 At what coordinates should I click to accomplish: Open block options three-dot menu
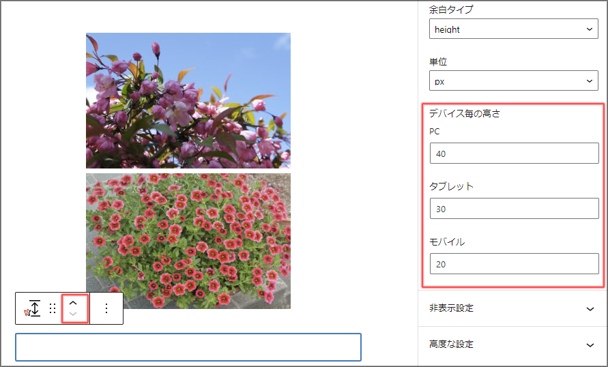(x=106, y=308)
